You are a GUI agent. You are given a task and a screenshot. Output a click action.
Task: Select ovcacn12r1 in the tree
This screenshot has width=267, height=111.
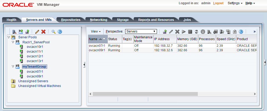click(35, 56)
